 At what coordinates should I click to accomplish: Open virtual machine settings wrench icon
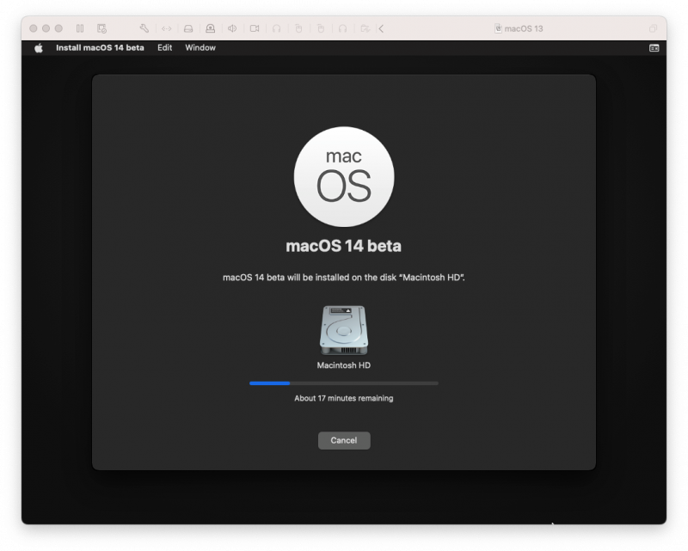[x=144, y=28]
